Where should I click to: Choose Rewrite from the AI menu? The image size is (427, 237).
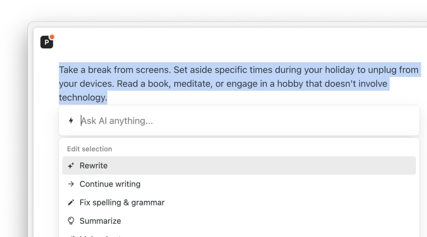(93, 165)
